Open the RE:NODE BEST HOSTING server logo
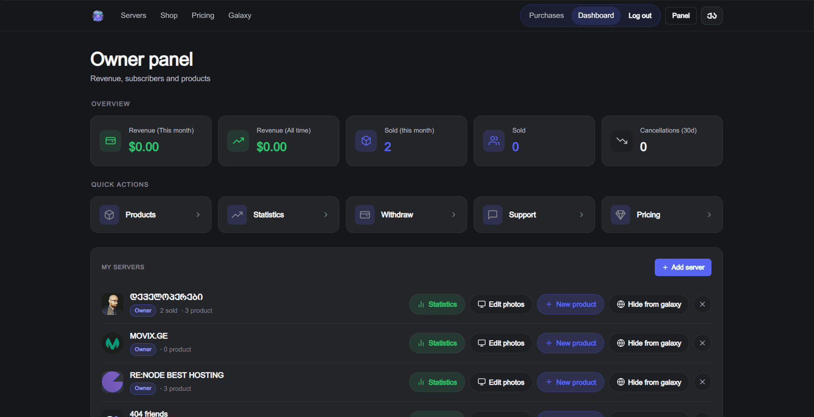The image size is (814, 417). click(x=113, y=382)
